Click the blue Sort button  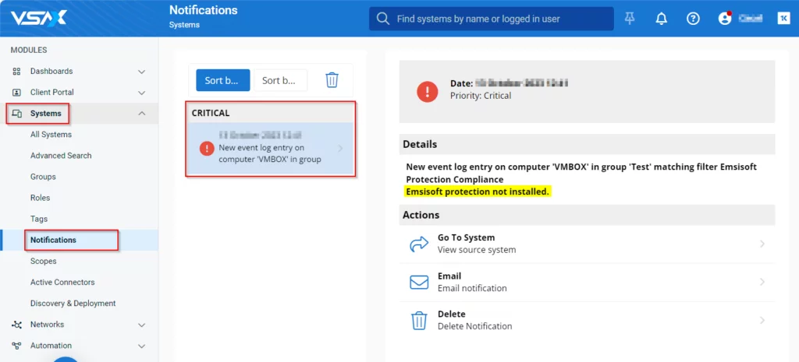222,80
